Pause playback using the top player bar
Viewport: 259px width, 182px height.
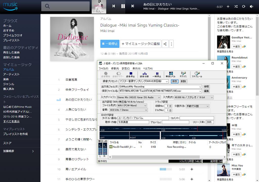tap(123, 6)
